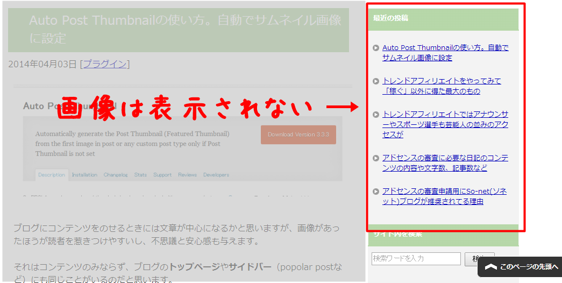
Task: Click the post date 2014年04月03日
Action: pyautogui.click(x=42, y=64)
